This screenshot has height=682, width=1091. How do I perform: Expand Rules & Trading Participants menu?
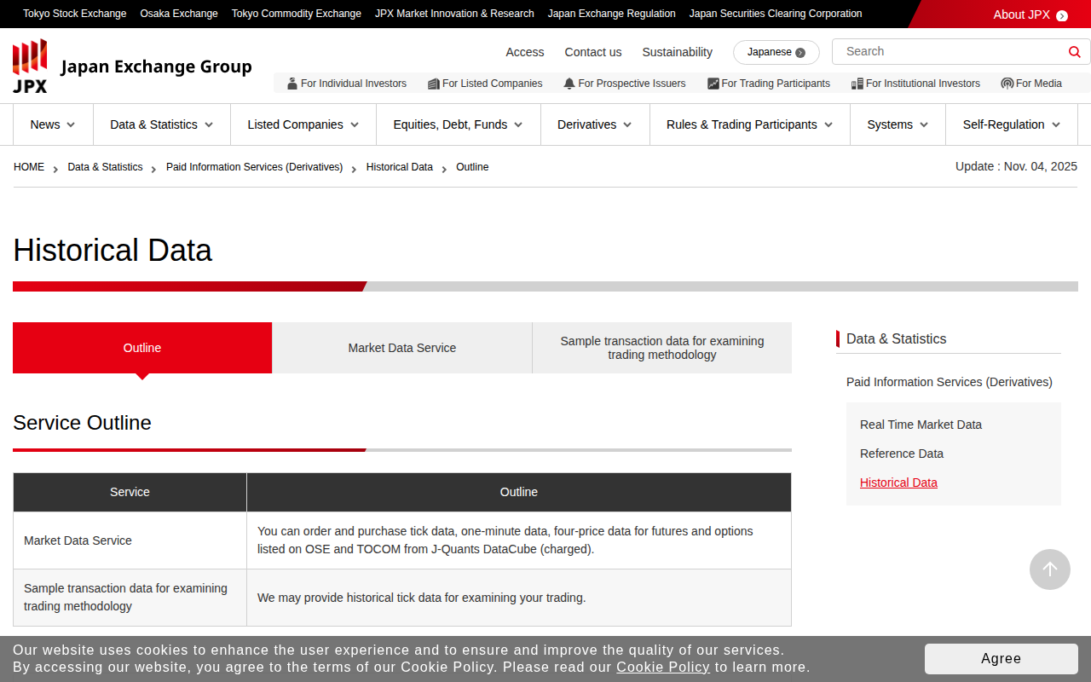click(x=750, y=124)
